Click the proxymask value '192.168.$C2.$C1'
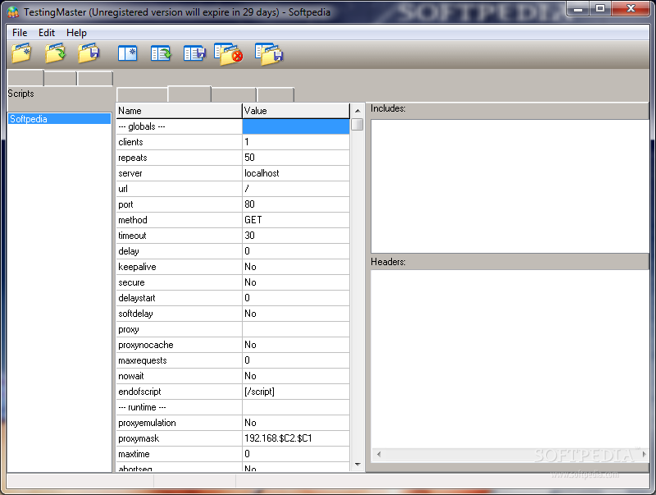656x495 pixels. 296,438
